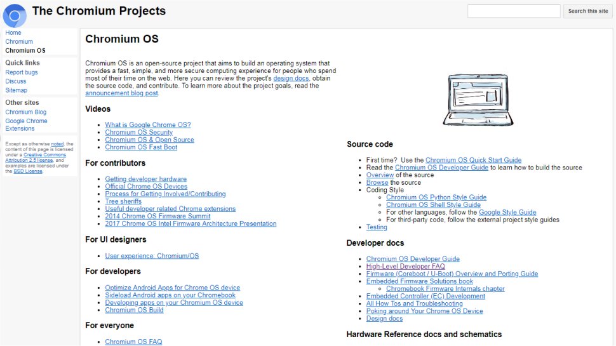Viewport: 616px width, 346px height.
Task: Select Chromium OS sidebar item
Action: [25, 51]
